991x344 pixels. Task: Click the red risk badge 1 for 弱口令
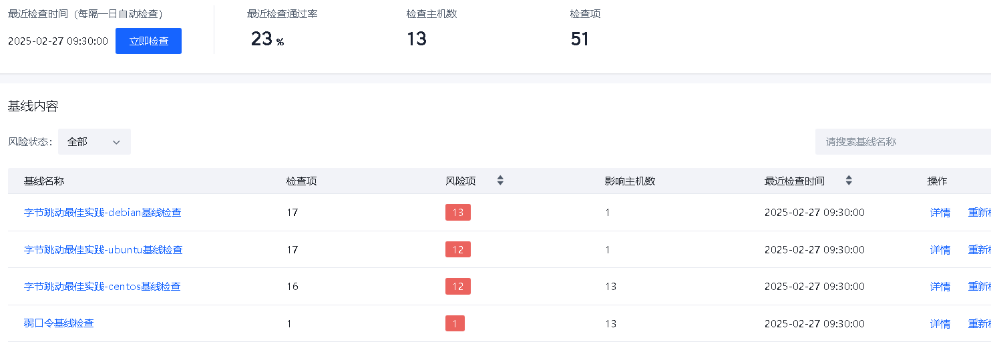tap(455, 323)
